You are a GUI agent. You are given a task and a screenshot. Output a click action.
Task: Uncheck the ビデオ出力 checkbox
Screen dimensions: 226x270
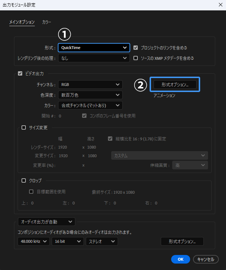pyautogui.click(x=20, y=74)
